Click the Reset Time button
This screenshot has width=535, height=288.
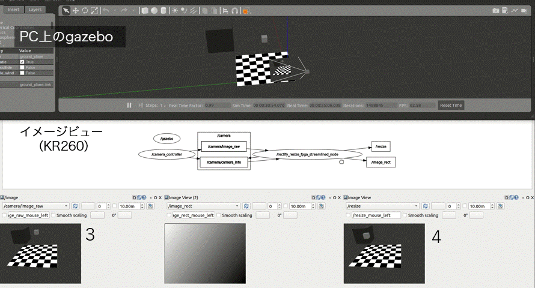click(451, 105)
